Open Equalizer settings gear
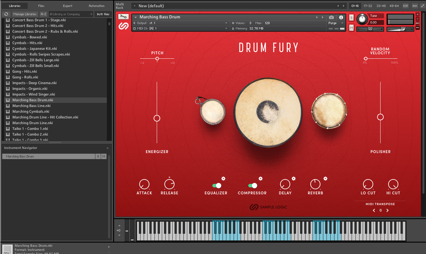Viewport: 426px width, 254px height. pyautogui.click(x=223, y=178)
